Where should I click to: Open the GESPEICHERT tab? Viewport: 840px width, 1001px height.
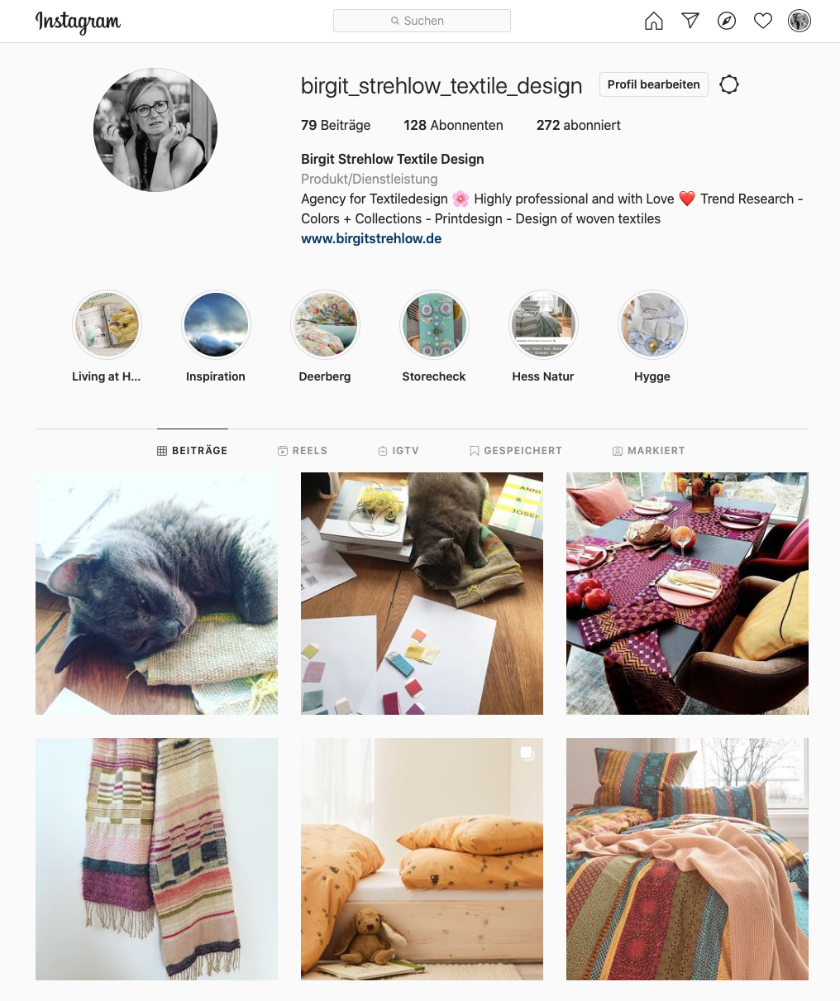(516, 451)
